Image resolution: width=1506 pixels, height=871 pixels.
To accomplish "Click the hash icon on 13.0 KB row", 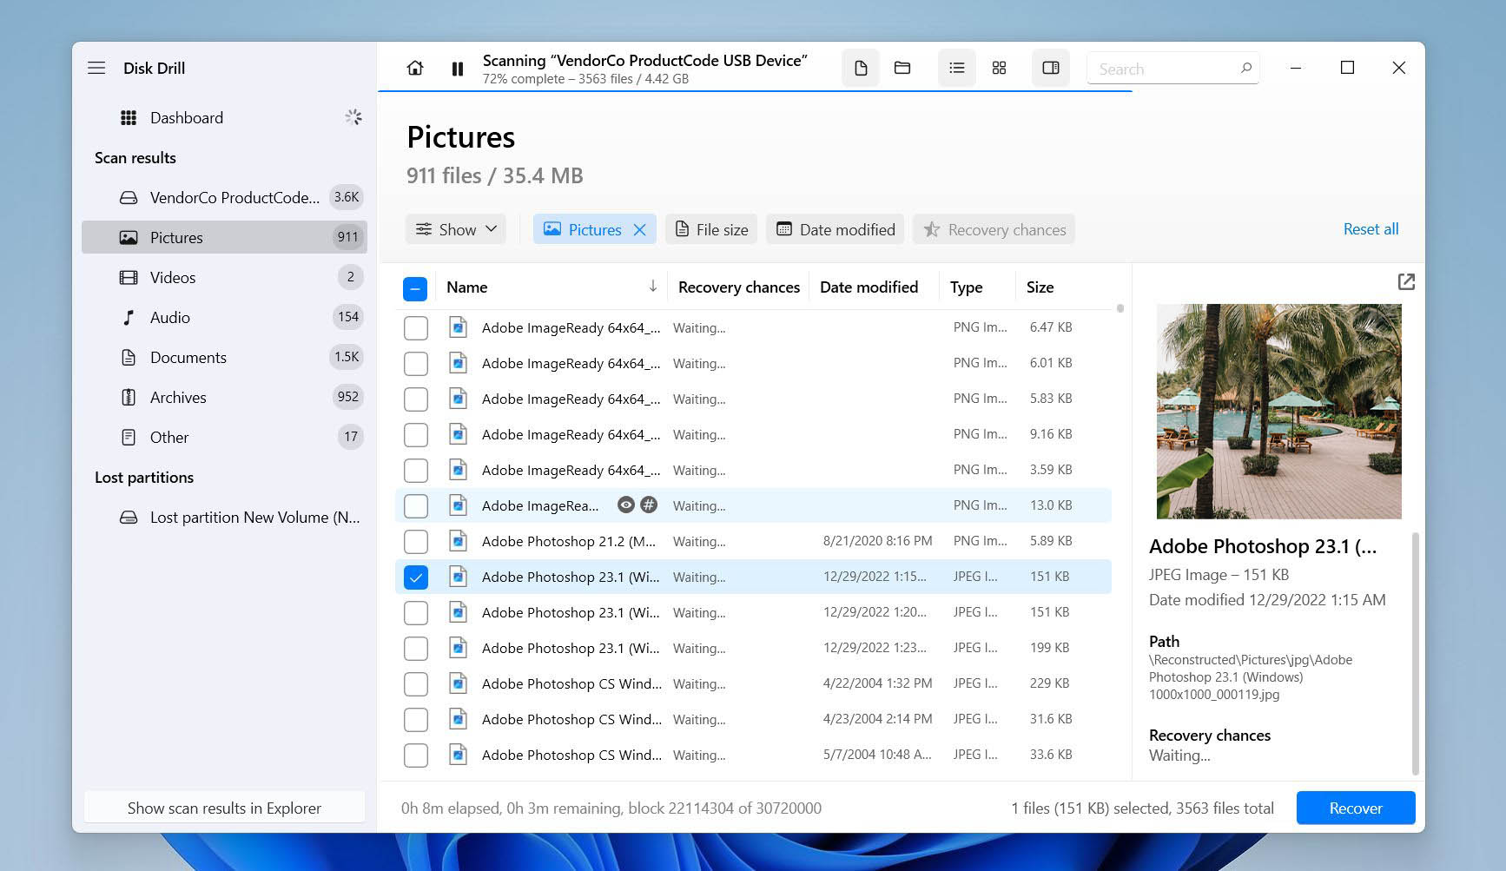I will (x=649, y=505).
